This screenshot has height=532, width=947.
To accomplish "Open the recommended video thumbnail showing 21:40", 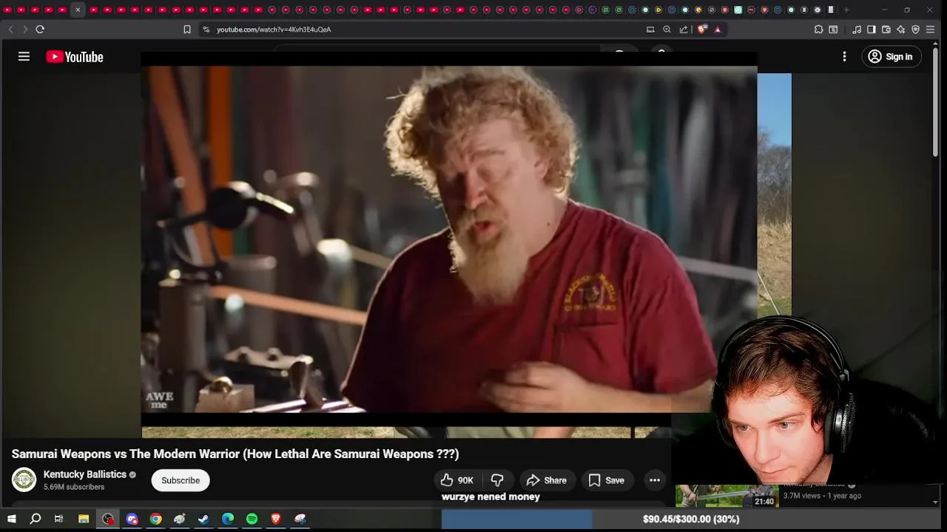I will [x=727, y=496].
